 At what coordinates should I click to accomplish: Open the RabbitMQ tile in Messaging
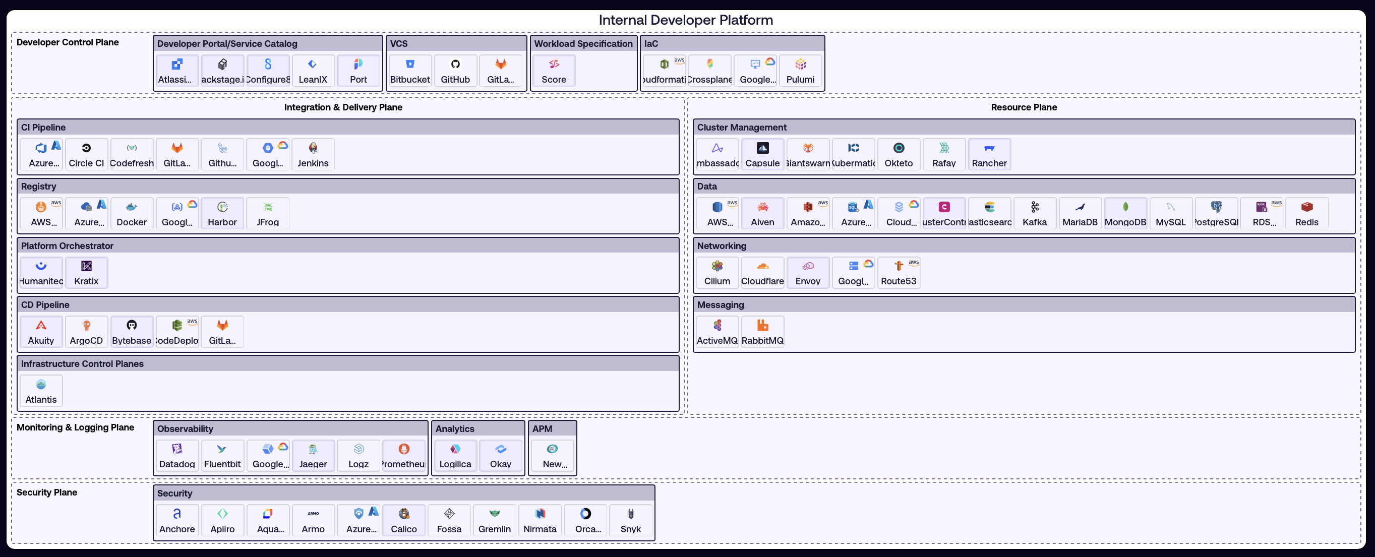762,331
